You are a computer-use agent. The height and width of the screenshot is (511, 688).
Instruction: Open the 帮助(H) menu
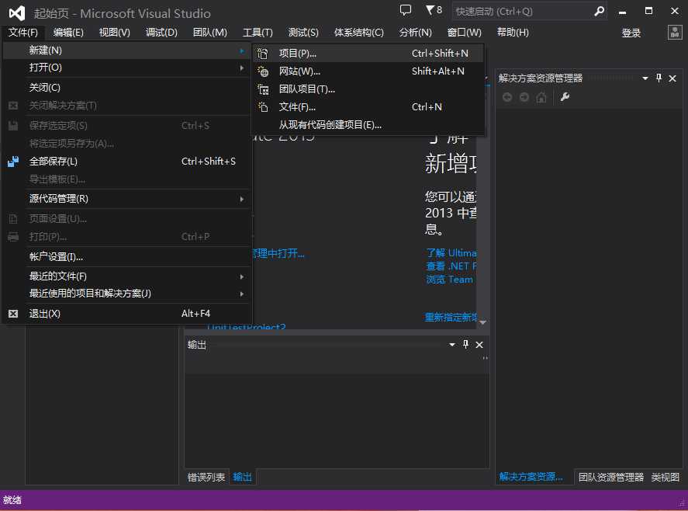[x=513, y=33]
